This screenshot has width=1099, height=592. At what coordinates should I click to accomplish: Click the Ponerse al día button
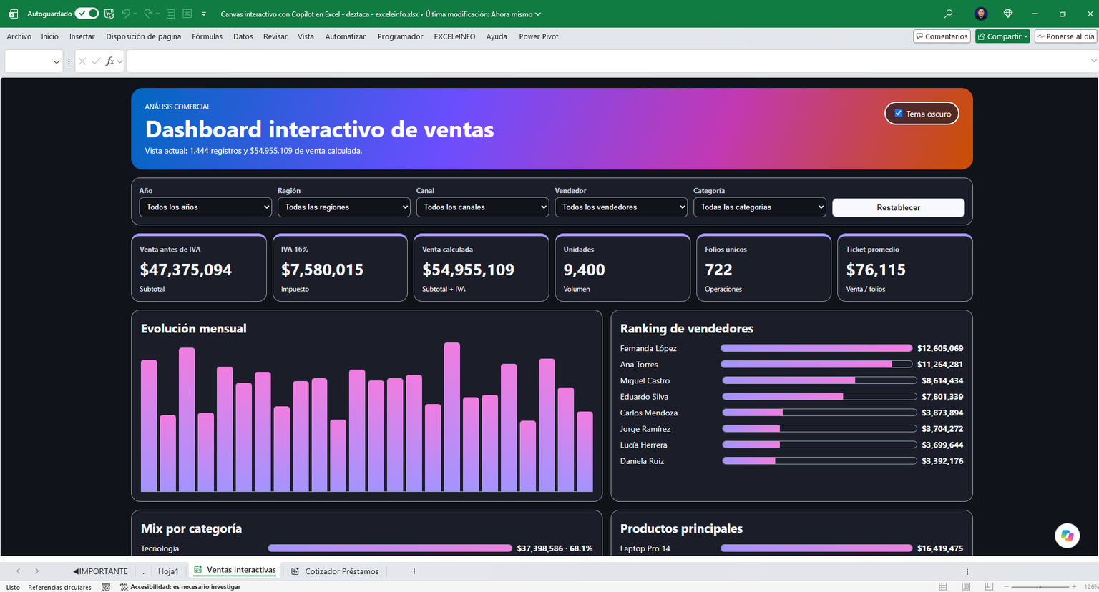click(1065, 36)
